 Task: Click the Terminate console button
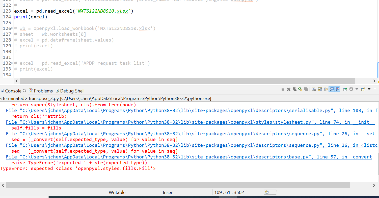click(283, 89)
